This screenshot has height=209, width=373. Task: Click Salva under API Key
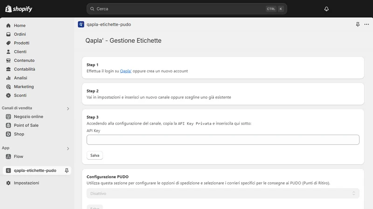click(x=95, y=155)
